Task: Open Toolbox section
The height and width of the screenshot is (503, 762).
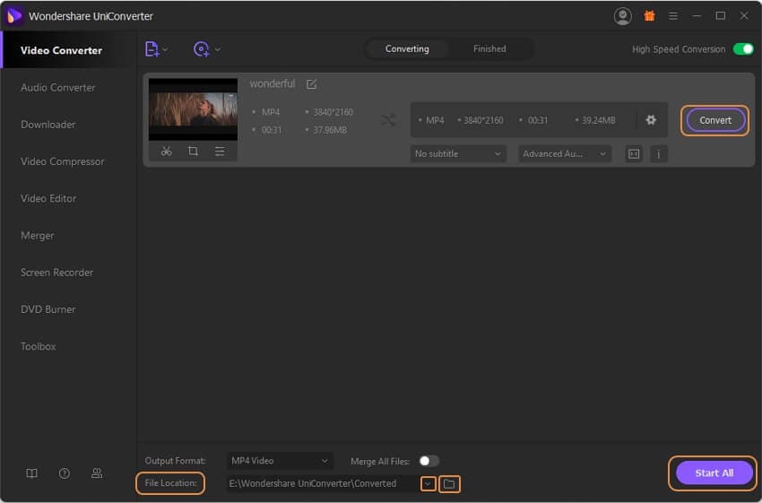Action: tap(38, 346)
